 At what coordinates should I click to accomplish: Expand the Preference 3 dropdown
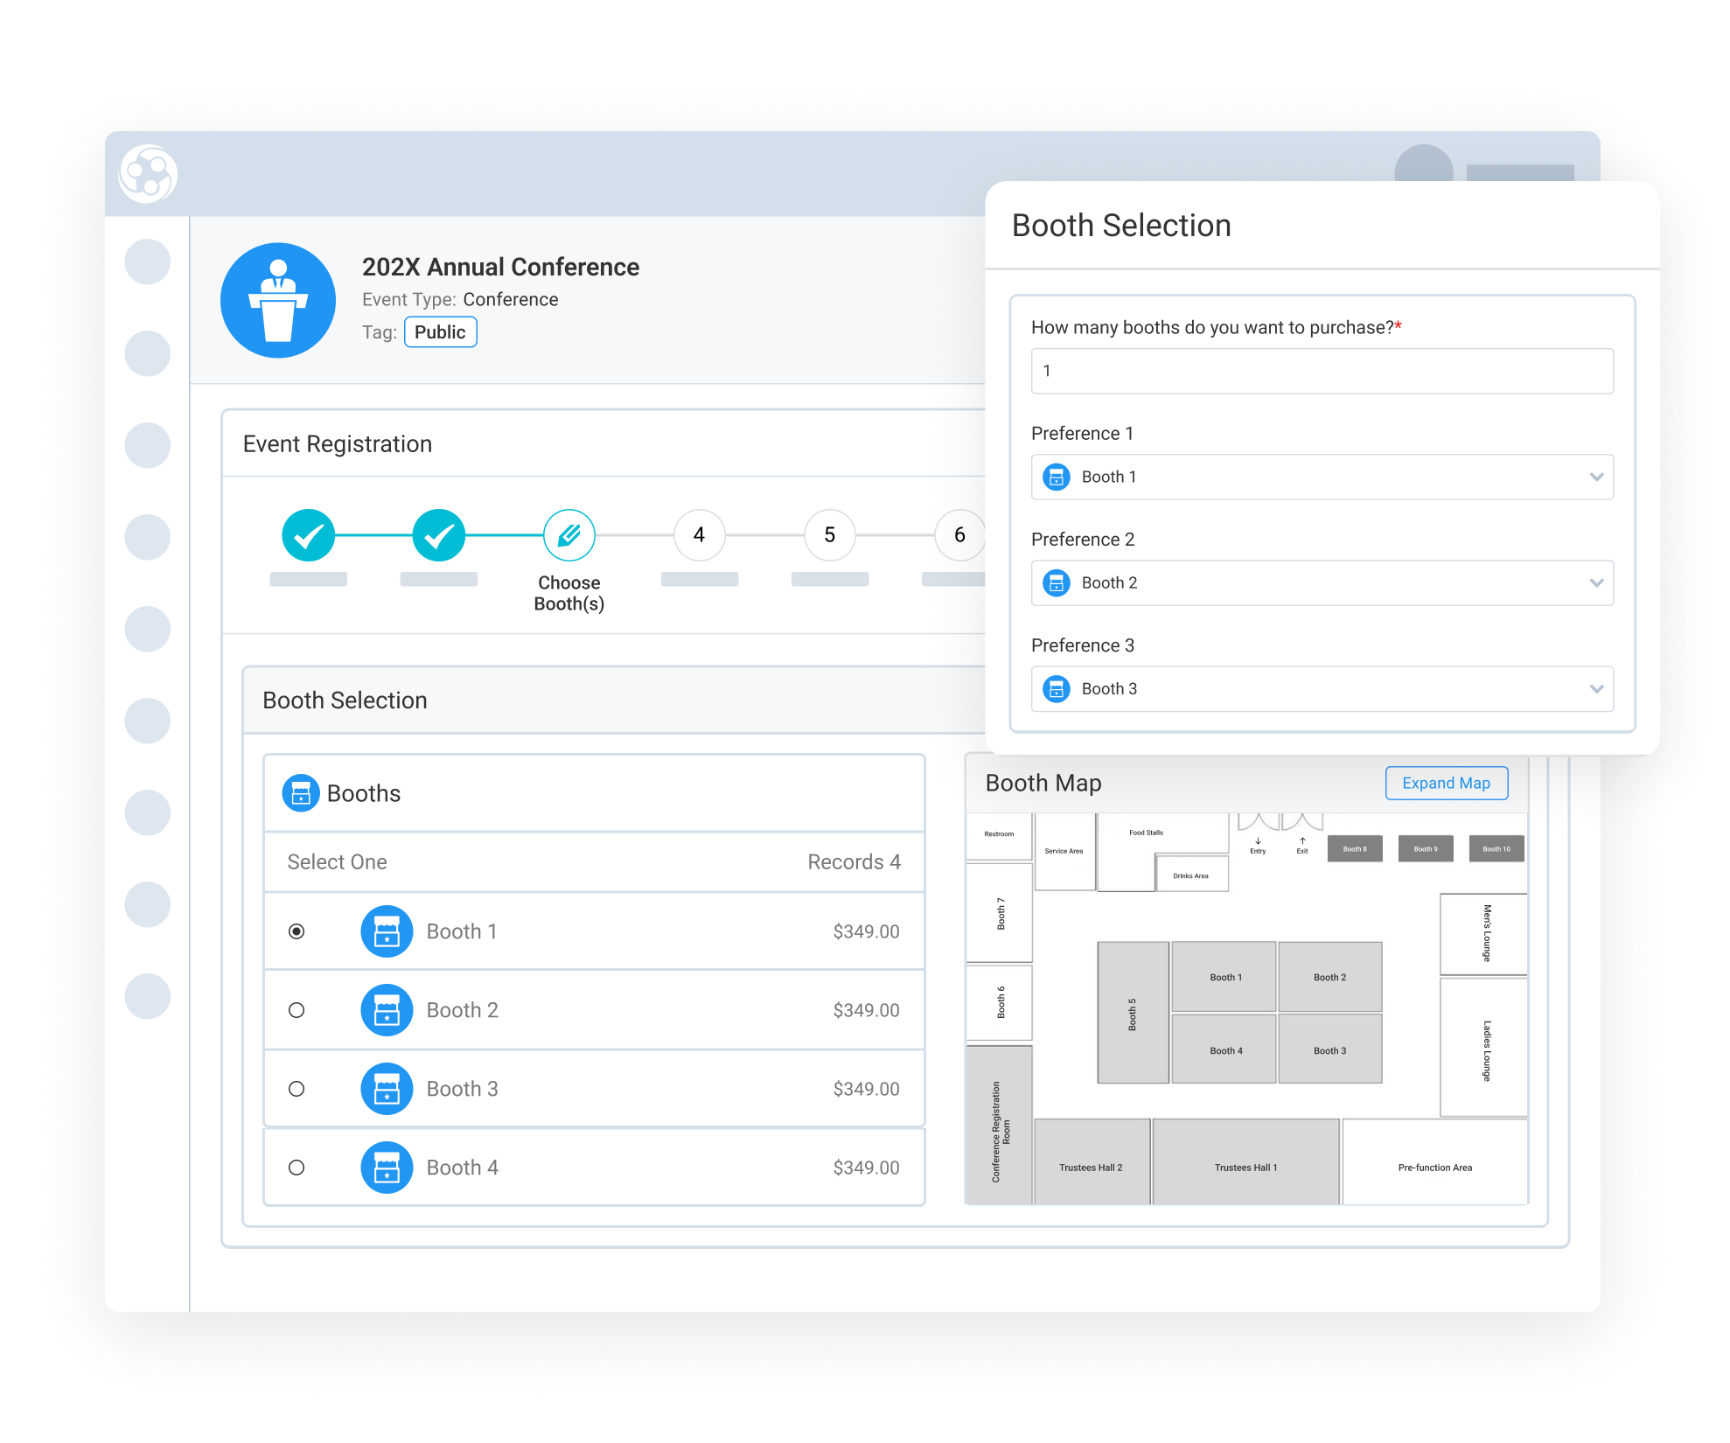(x=1322, y=689)
